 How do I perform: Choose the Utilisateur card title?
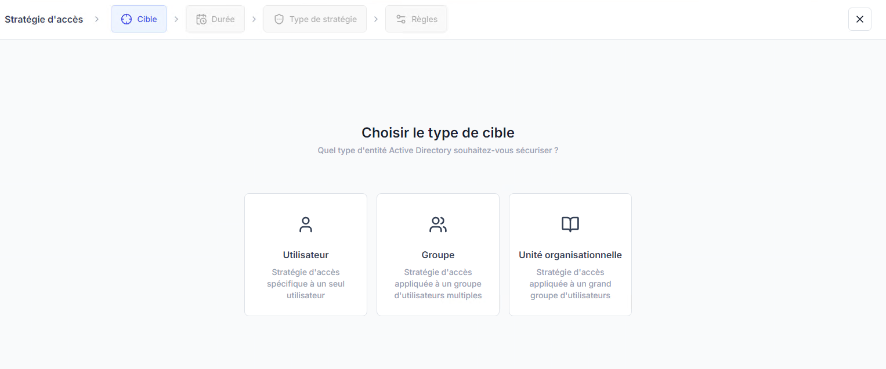pos(306,255)
